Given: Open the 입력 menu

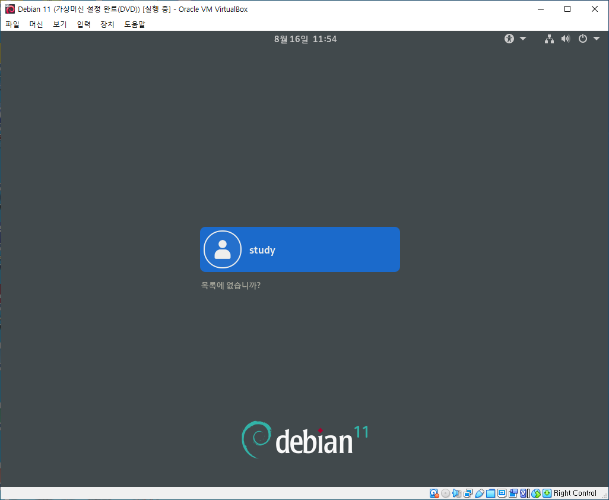Looking at the screenshot, I should click(x=84, y=24).
